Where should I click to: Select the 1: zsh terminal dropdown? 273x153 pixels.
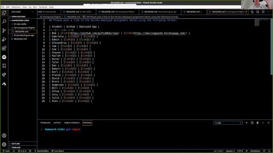228,123
